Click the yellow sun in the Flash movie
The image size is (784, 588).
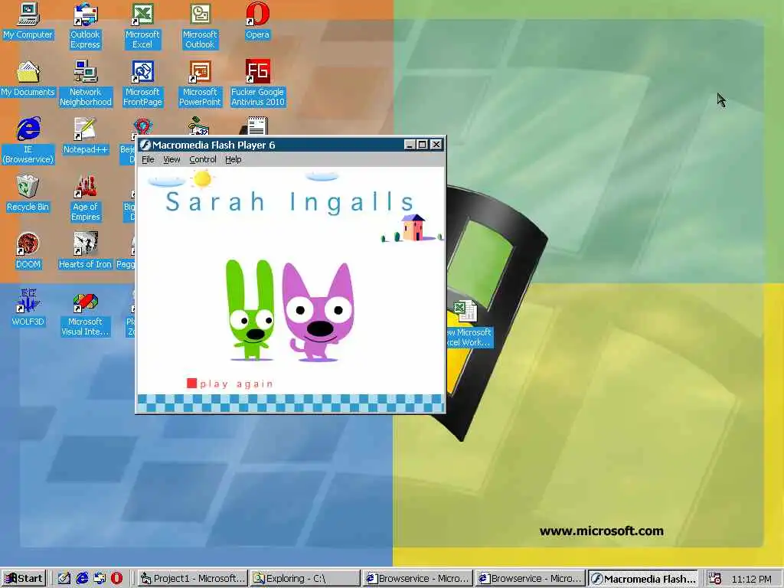point(202,178)
